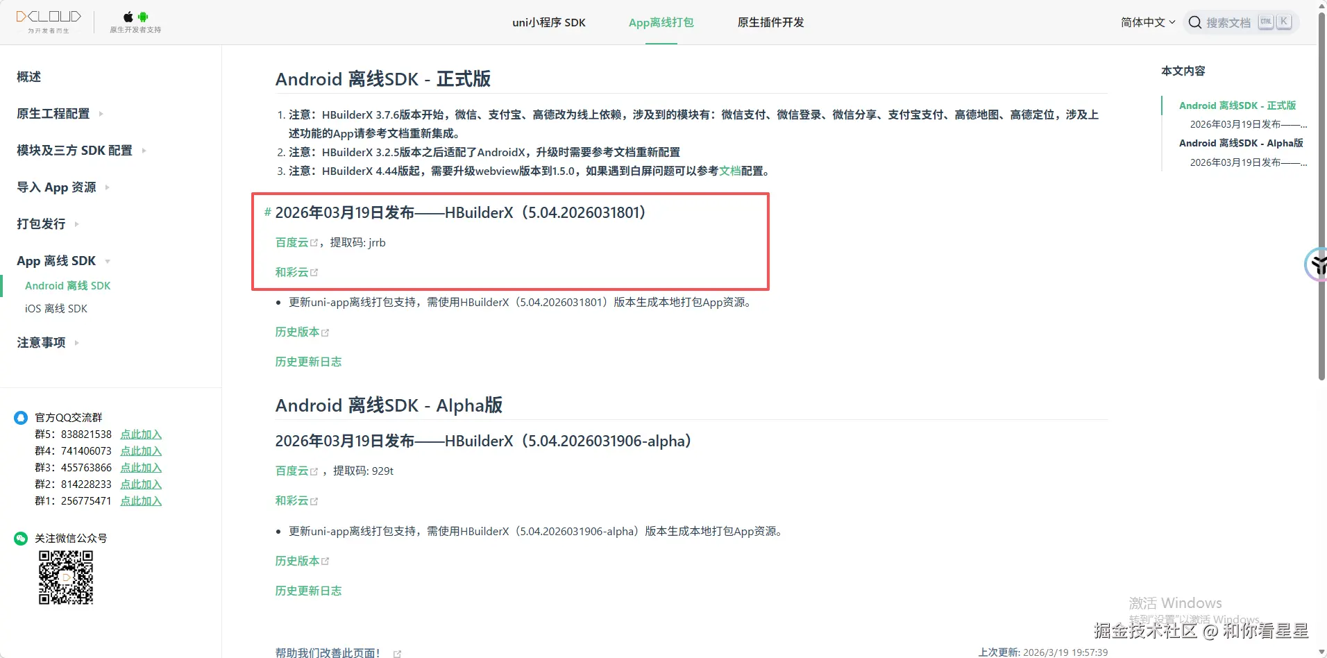This screenshot has width=1327, height=658.
Task: Click the 关注微信公众号 label
Action: tap(71, 539)
